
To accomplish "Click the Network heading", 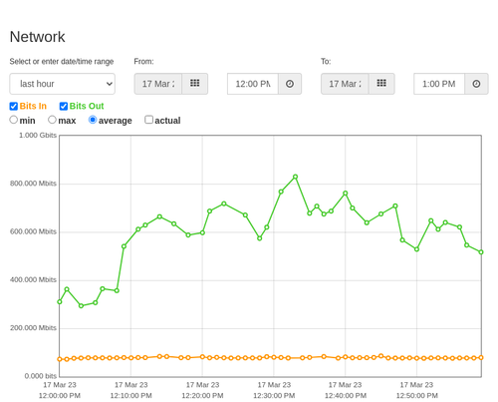I will [37, 37].
